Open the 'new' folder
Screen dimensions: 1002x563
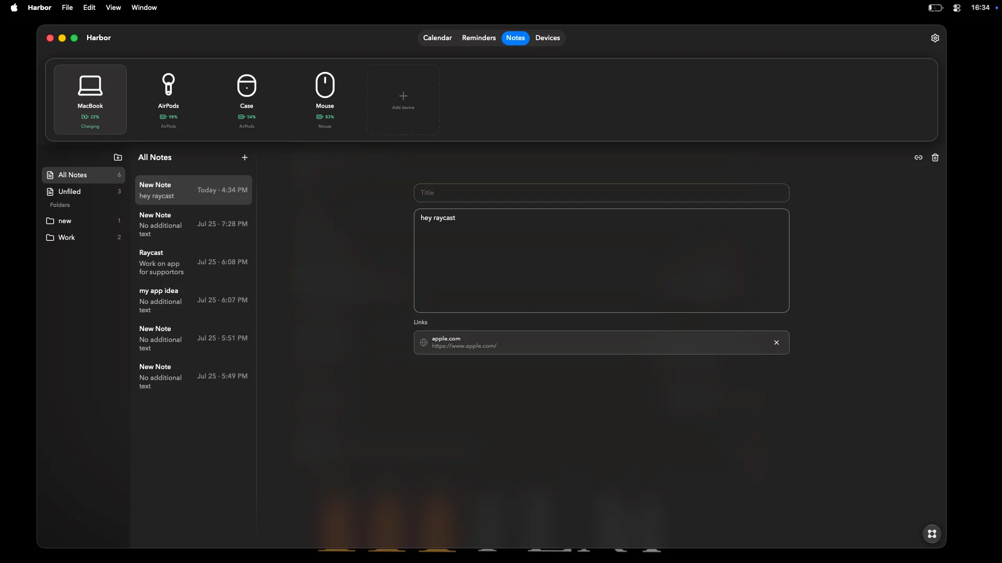pyautogui.click(x=83, y=221)
